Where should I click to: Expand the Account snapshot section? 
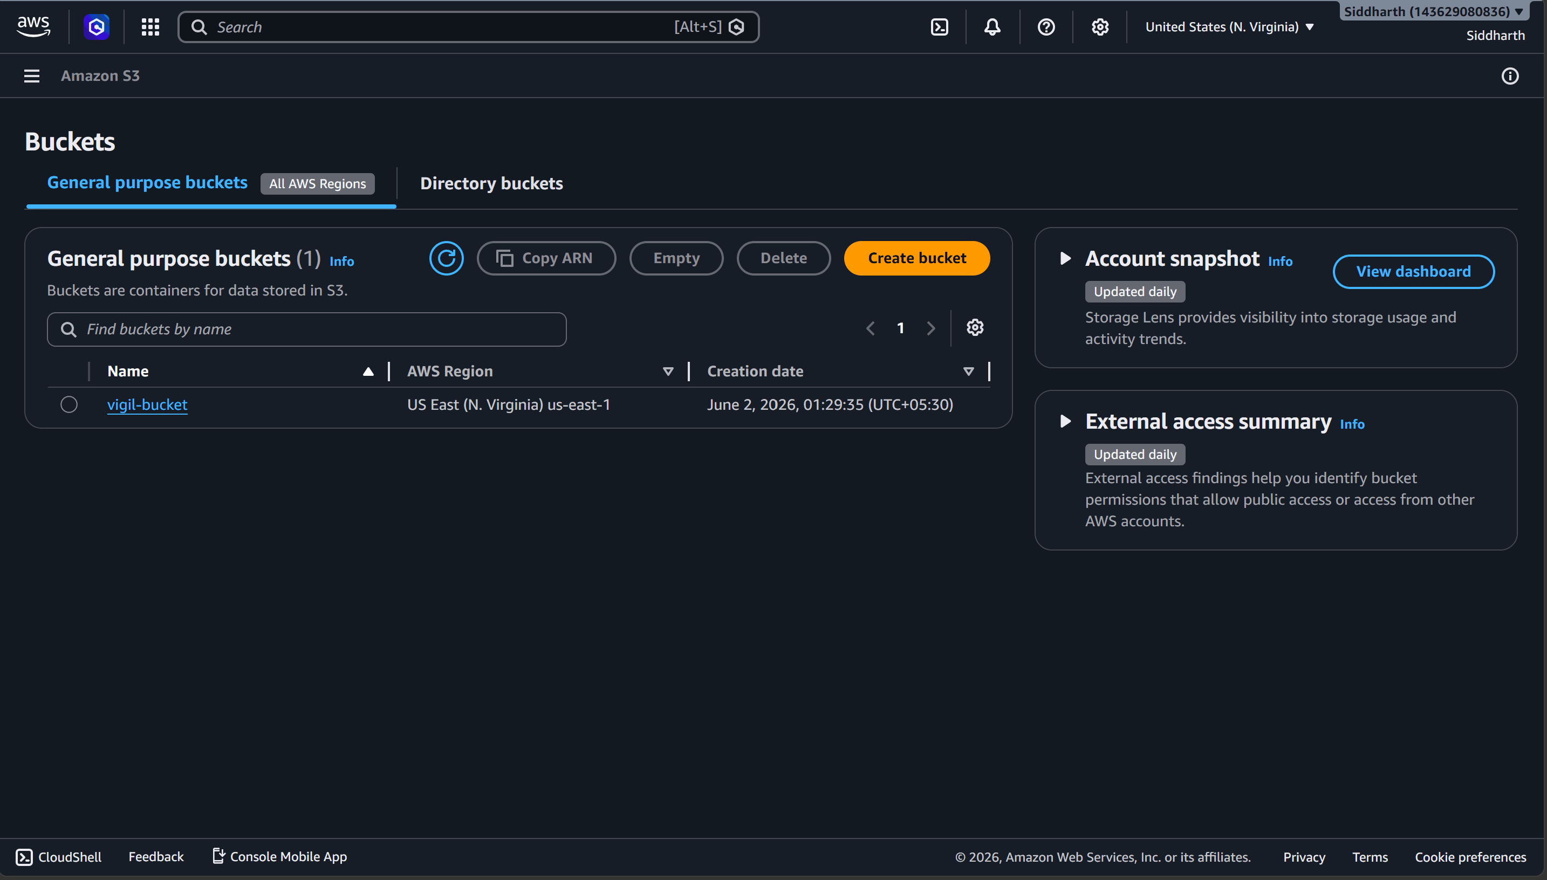(x=1065, y=259)
